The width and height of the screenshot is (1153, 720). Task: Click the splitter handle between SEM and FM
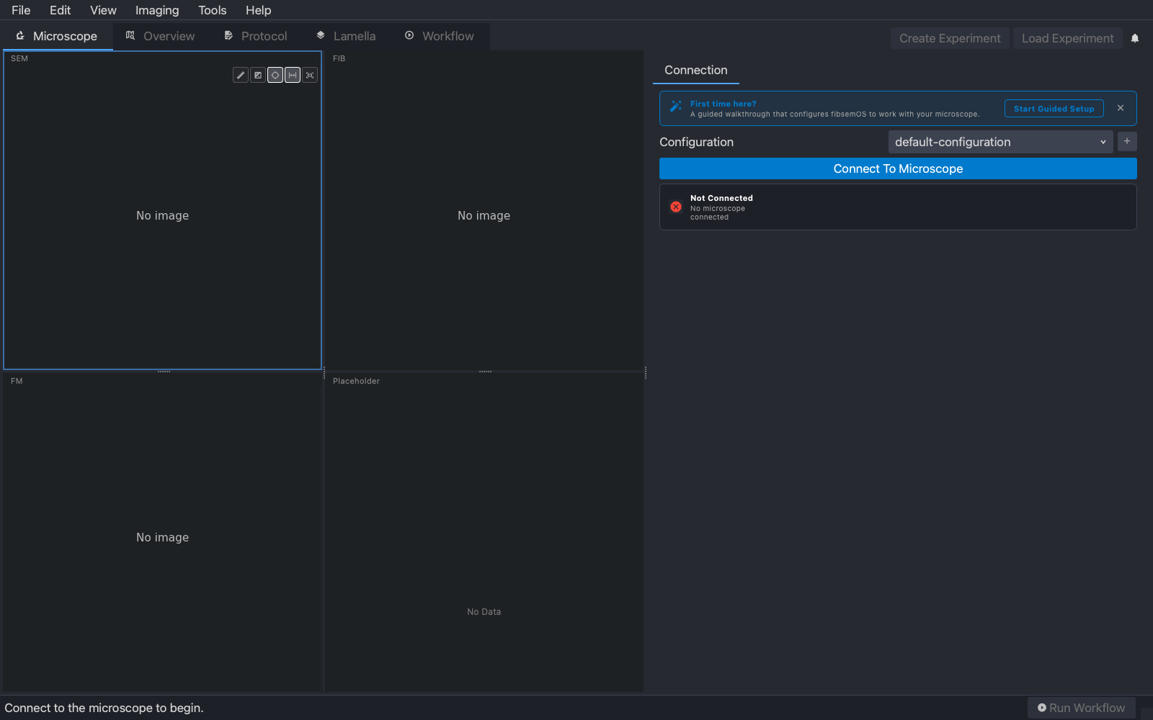(164, 372)
